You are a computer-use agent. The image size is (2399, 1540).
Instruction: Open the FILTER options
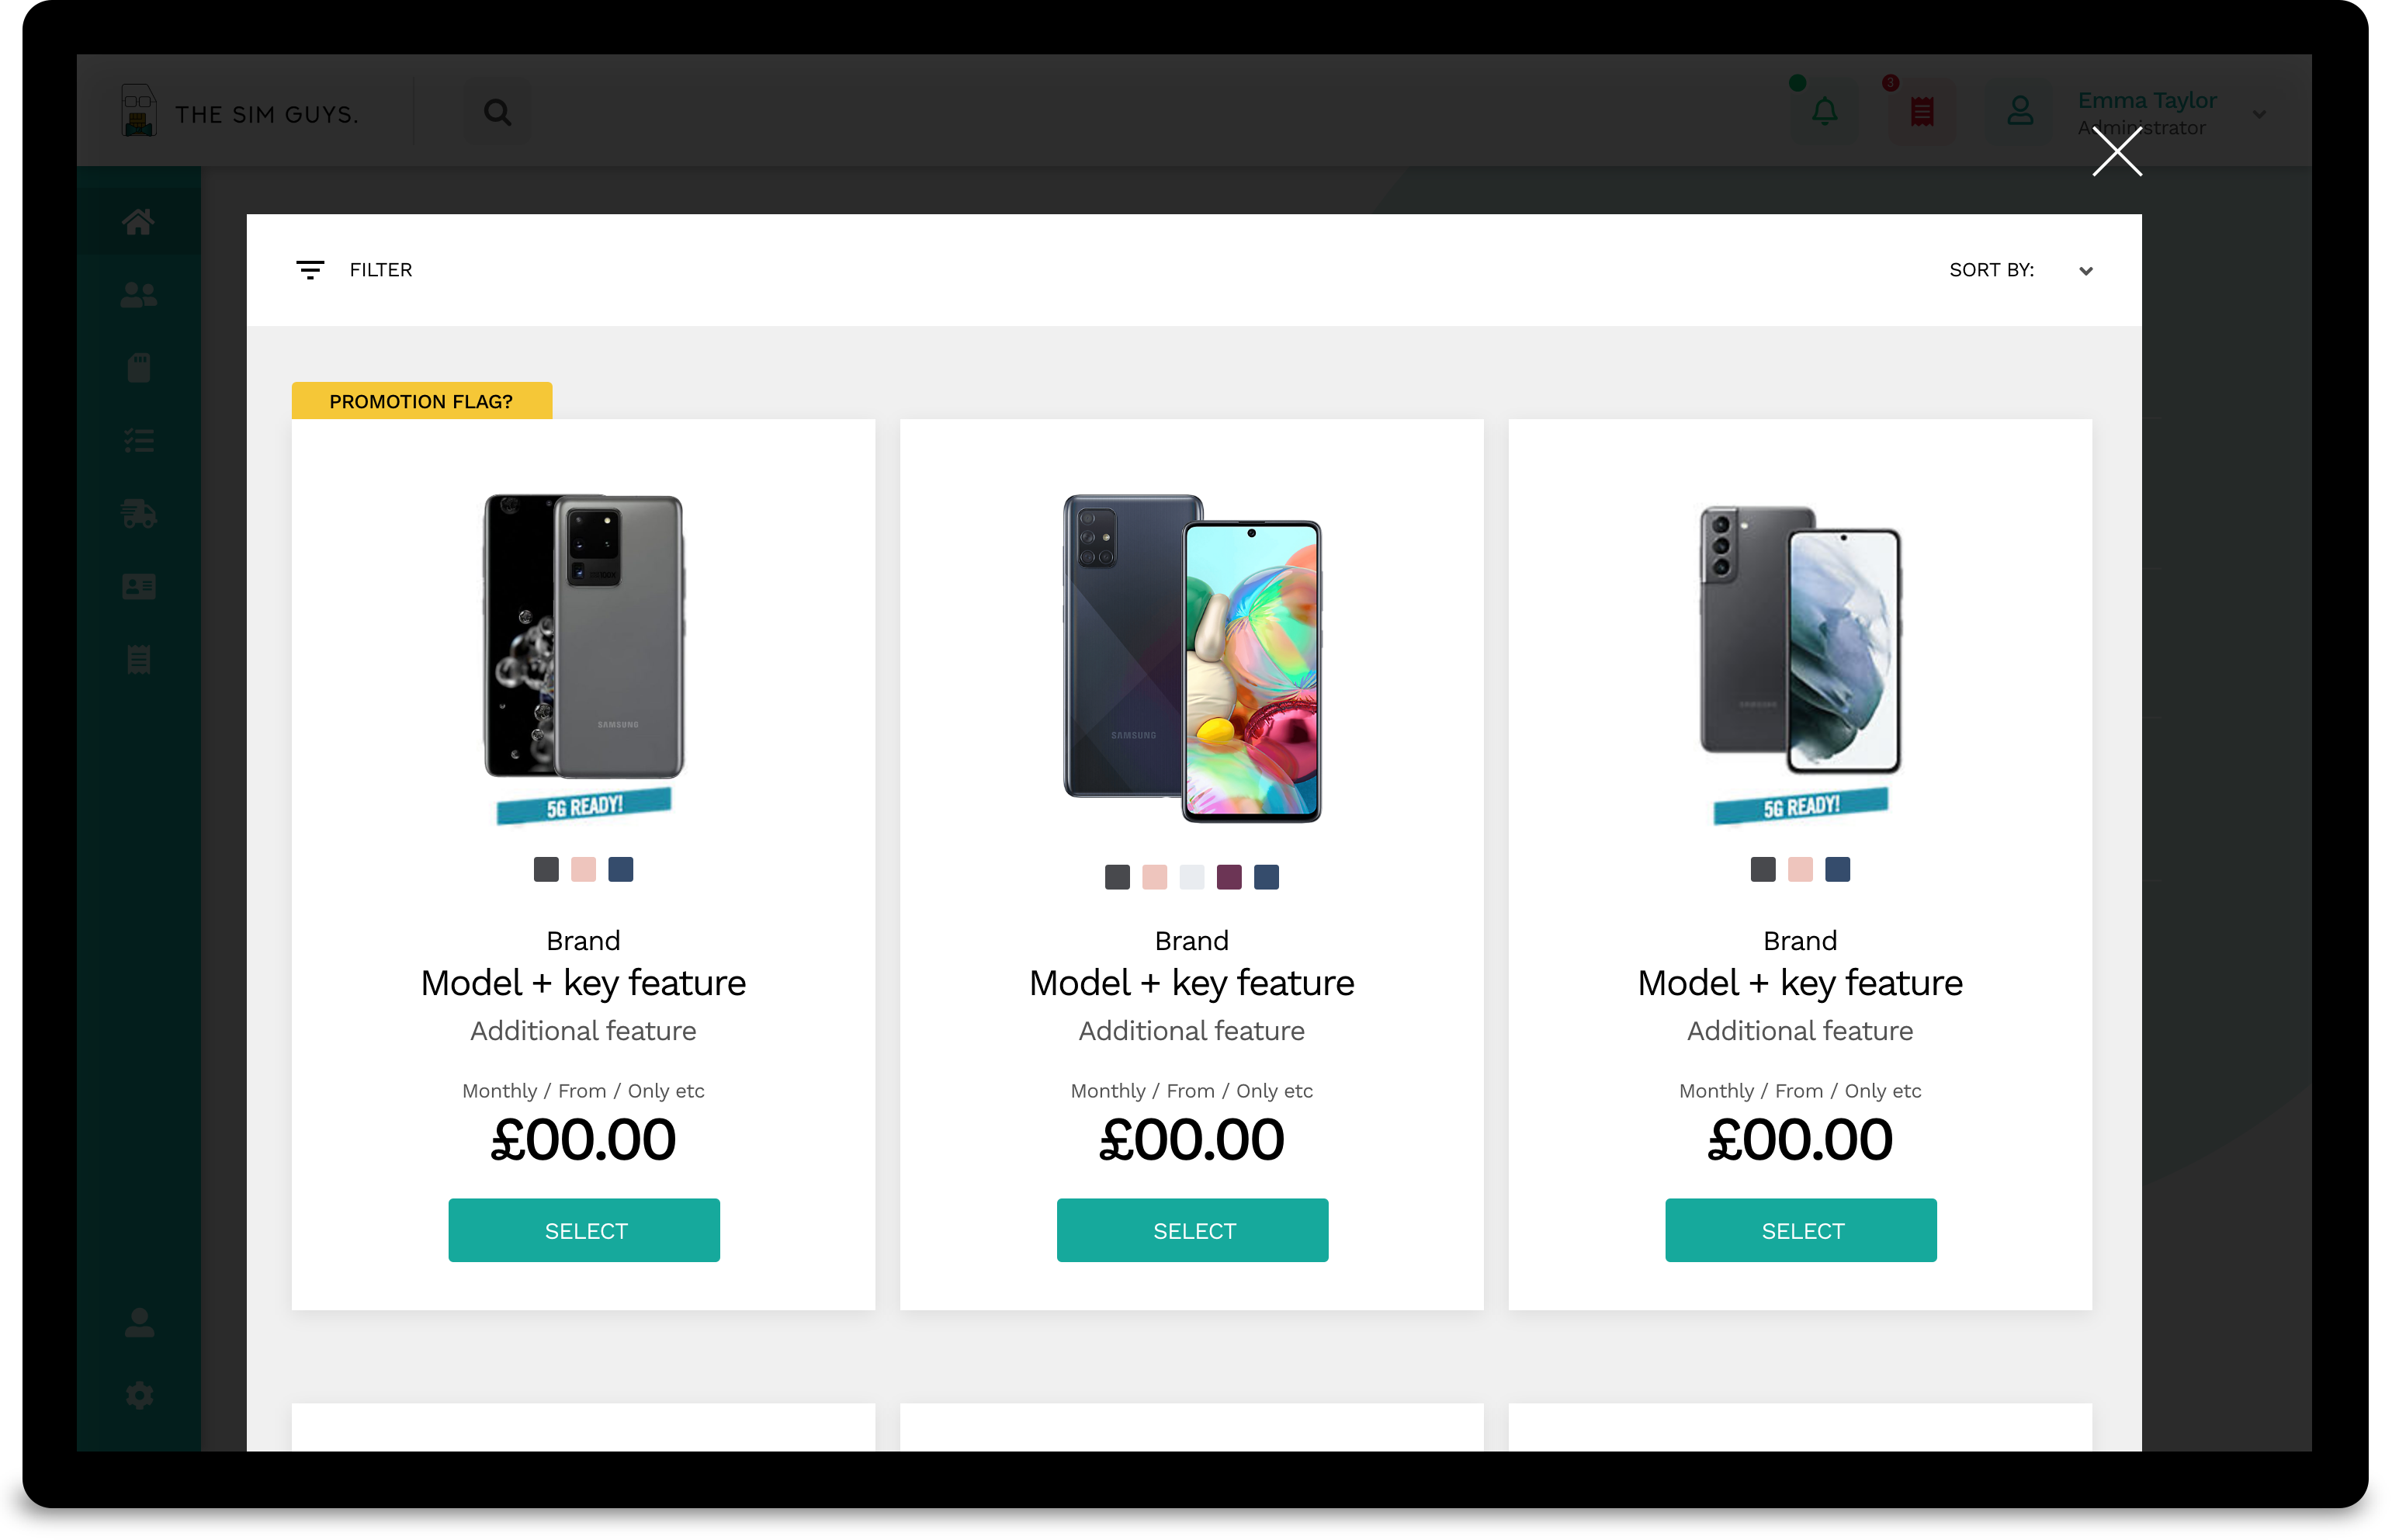point(355,270)
